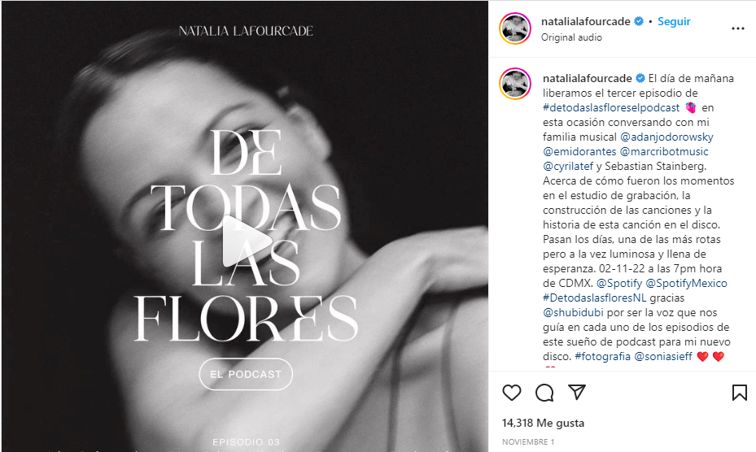Open the @SpotifyMexico mention
Viewport: 756px width, 452px height.
pos(686,283)
